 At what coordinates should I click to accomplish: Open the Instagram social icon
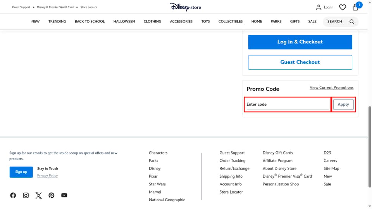(26, 195)
